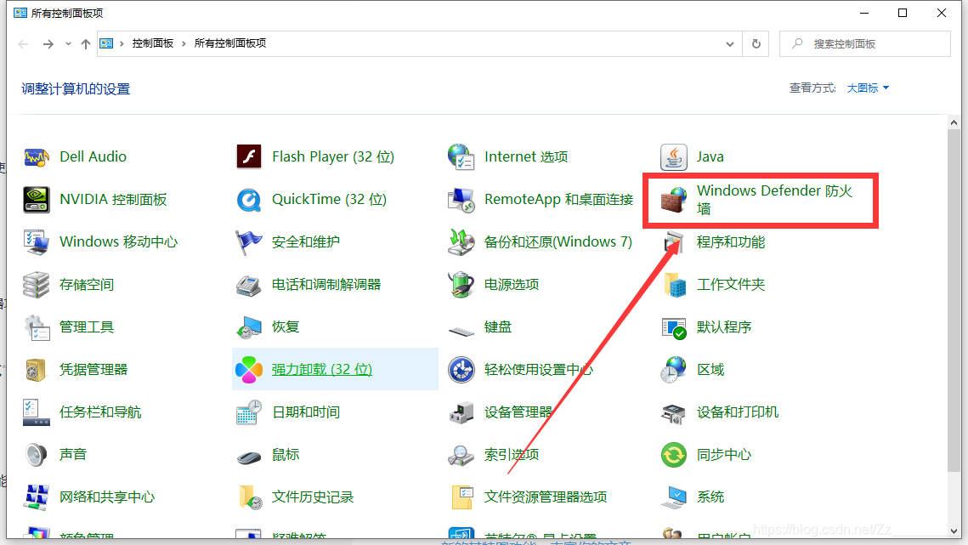Click the title bar control panel icon
968x545 pixels.
click(20, 13)
